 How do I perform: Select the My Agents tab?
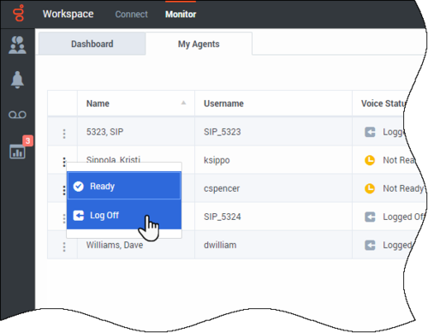coord(199,44)
